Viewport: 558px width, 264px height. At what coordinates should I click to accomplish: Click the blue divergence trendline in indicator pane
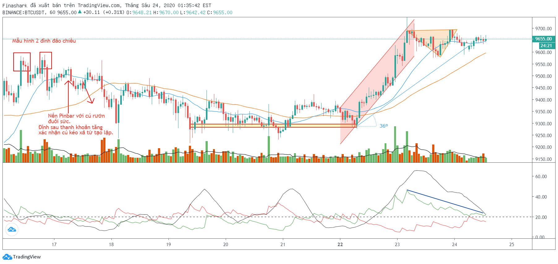(445, 201)
